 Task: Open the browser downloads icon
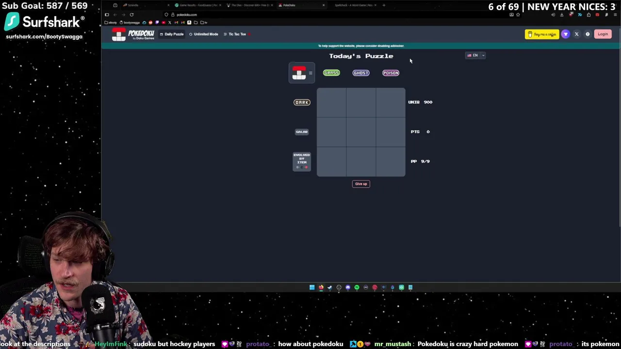tap(562, 15)
